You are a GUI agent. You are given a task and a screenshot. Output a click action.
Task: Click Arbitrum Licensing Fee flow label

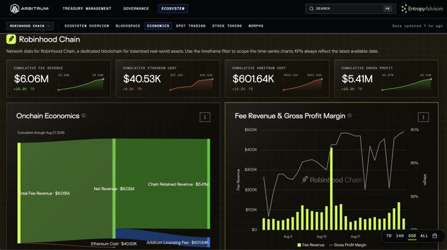click(x=178, y=243)
